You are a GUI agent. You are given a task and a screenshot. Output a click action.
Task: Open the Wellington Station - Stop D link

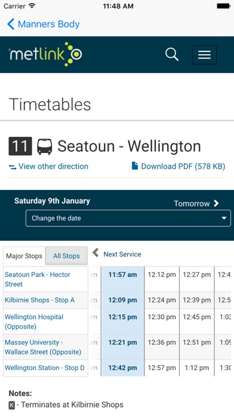45,368
